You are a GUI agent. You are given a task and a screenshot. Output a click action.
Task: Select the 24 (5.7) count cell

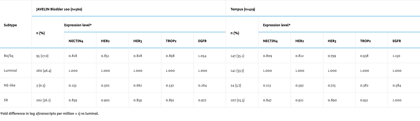(236, 85)
